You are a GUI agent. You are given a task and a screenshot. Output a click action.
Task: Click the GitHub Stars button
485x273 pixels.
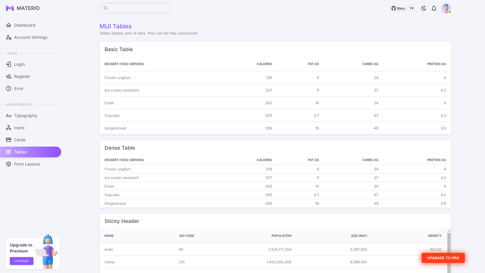[x=398, y=8]
